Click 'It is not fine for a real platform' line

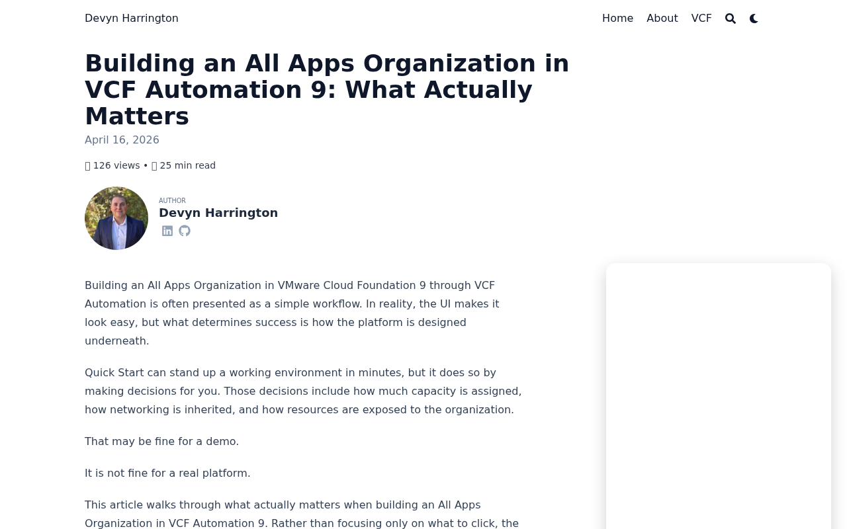(167, 473)
